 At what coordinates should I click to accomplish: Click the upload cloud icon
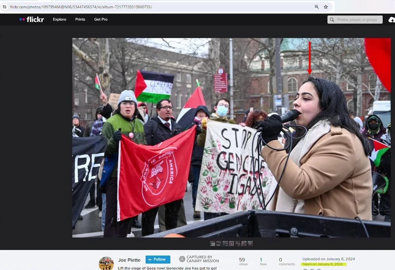[392, 20]
